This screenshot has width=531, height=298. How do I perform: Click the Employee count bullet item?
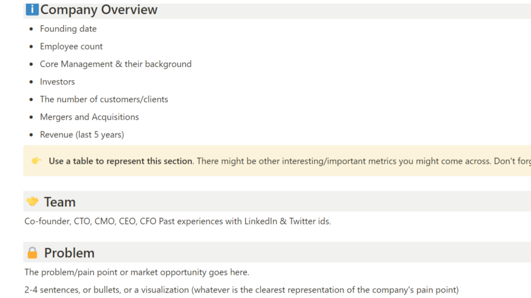[x=71, y=46]
